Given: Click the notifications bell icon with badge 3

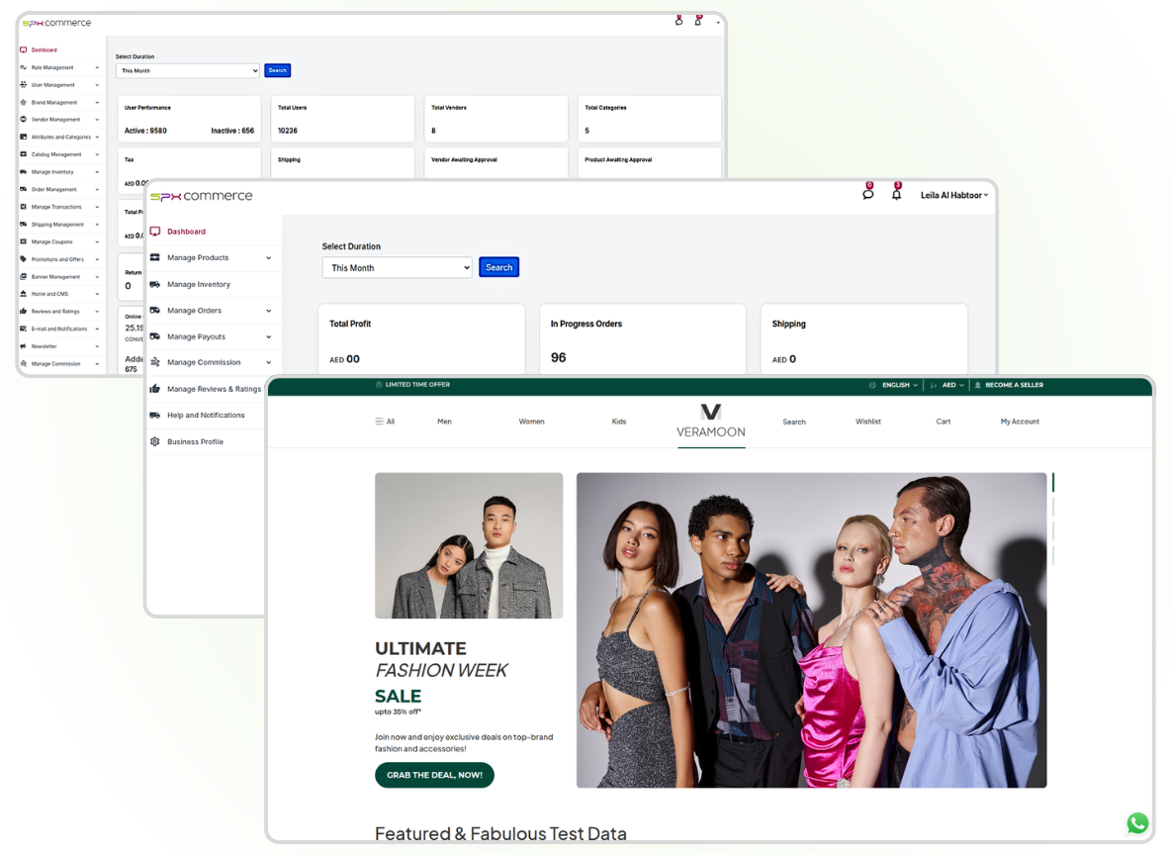Looking at the screenshot, I should 896,193.
